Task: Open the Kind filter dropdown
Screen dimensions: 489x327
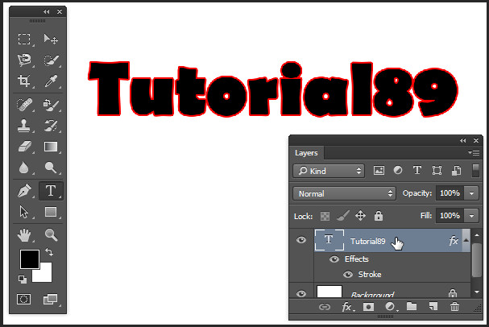Action: [329, 171]
